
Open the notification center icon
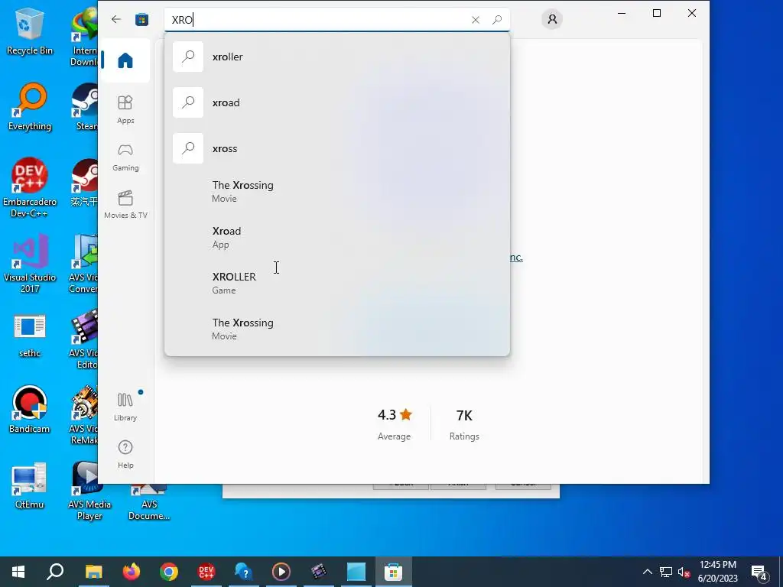tap(759, 572)
